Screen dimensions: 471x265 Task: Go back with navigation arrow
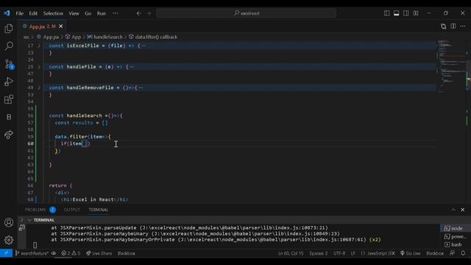[x=139, y=13]
